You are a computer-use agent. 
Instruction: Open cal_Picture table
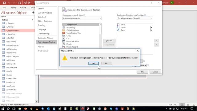[x=10, y=60]
